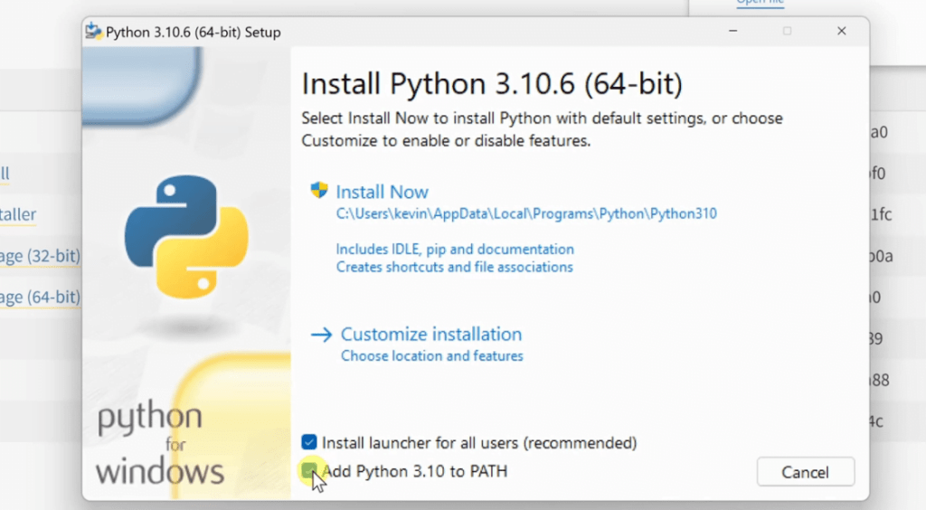The image size is (926, 510).
Task: Enable the Add Python 3.10 to PATH checkbox
Action: (310, 470)
